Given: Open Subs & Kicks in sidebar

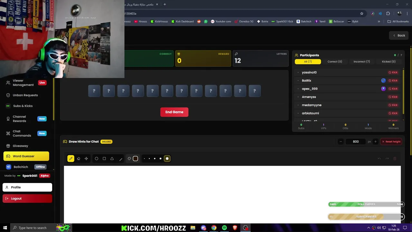Looking at the screenshot, I should click(26, 106).
